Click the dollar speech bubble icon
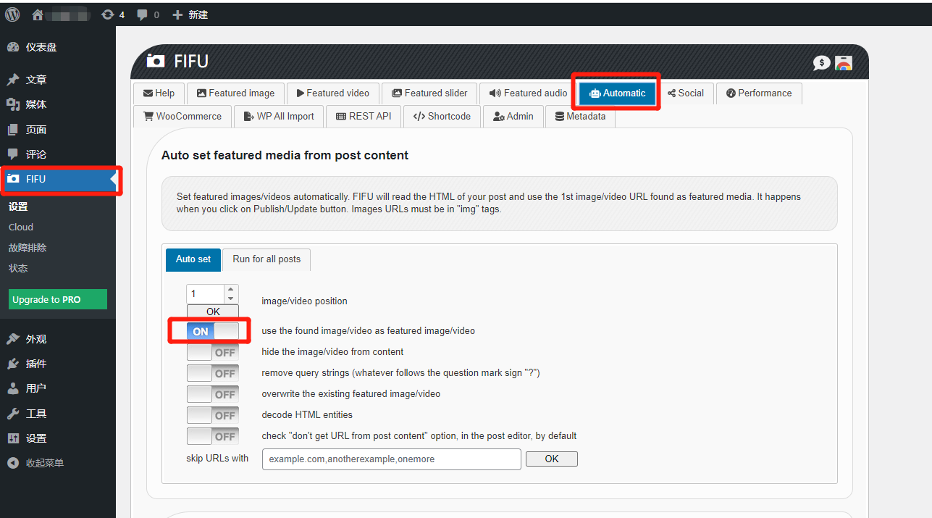 pyautogui.click(x=821, y=63)
